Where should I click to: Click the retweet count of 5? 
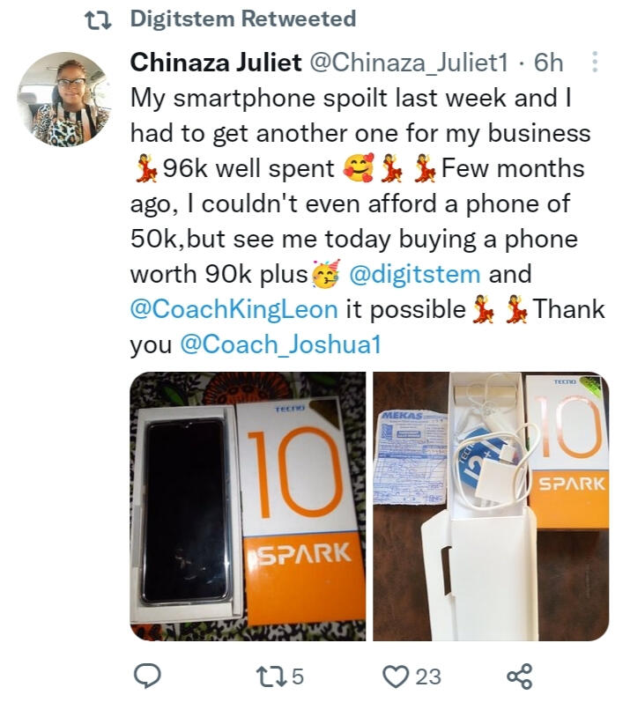tap(298, 676)
